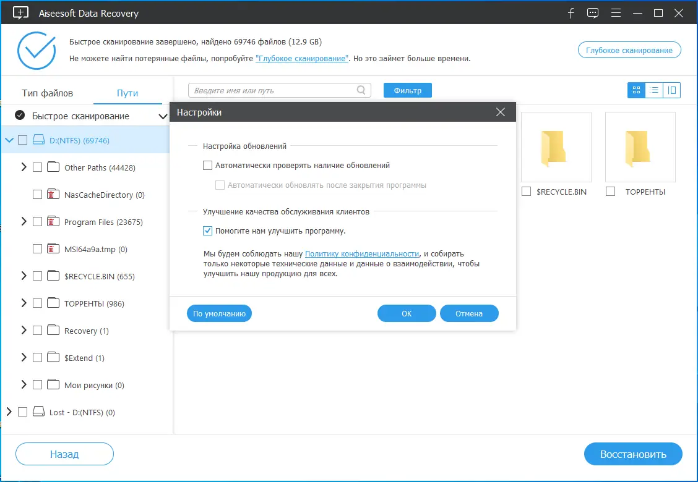Click the Восстановить button
This screenshot has width=698, height=482.
[x=632, y=454]
